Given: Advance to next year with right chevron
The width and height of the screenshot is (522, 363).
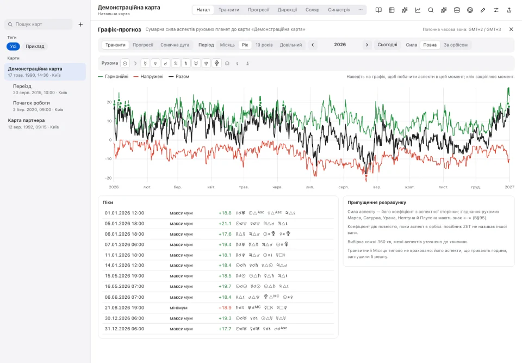Looking at the screenshot, I should (x=367, y=45).
